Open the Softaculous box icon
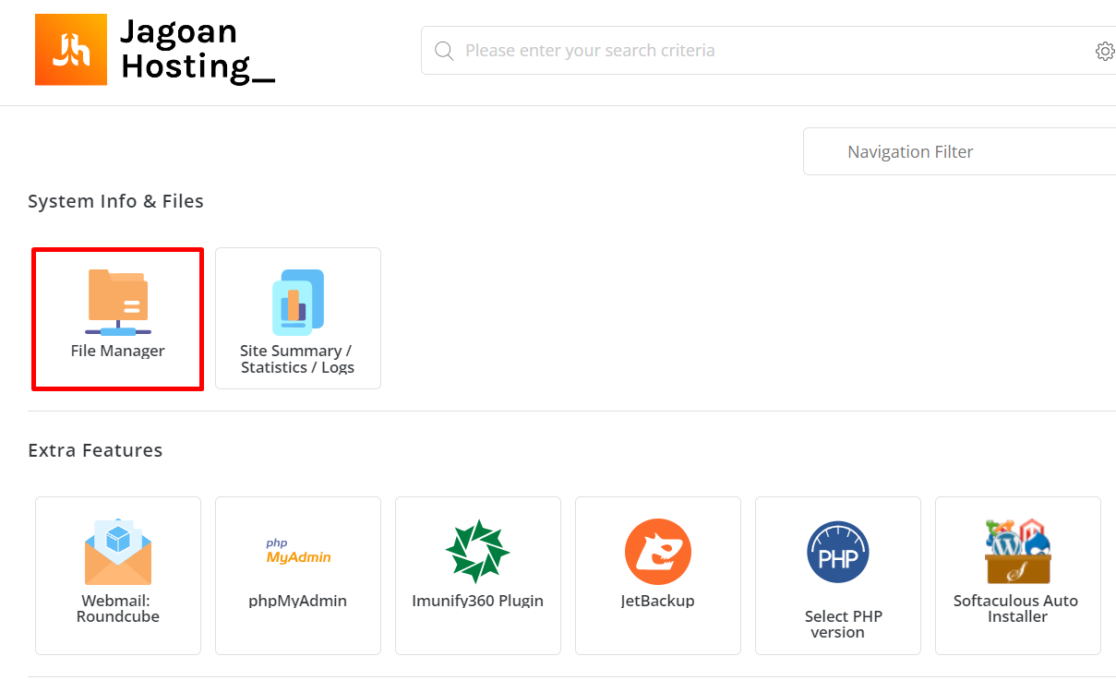Viewport: 1116px width, 680px height. pos(1018,552)
